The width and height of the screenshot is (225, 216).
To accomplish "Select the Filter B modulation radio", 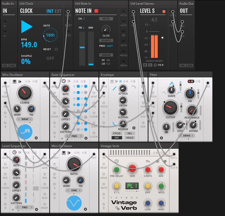I will pyautogui.click(x=198, y=82).
